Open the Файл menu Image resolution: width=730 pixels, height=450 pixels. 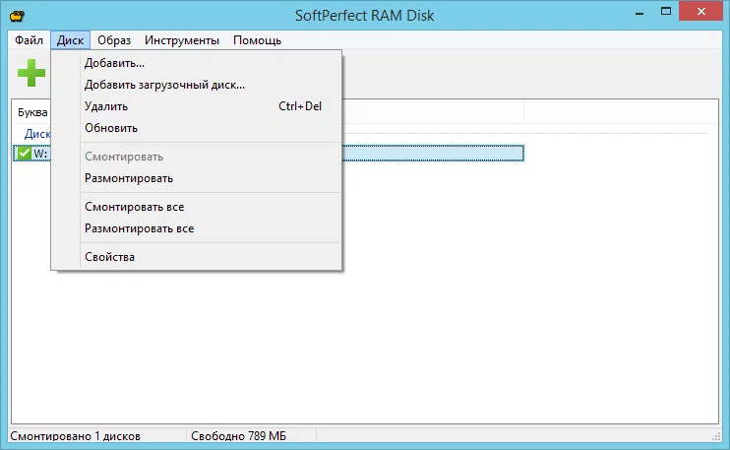[30, 40]
